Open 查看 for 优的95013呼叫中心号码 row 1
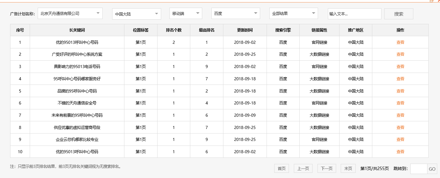This screenshot has width=440, height=178. click(x=400, y=42)
